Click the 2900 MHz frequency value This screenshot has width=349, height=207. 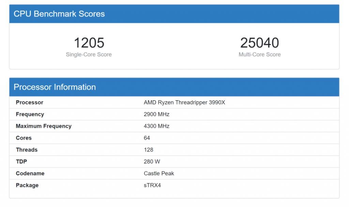click(156, 114)
